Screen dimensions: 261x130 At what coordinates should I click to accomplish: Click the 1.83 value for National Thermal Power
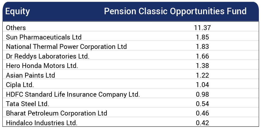(x=202, y=47)
